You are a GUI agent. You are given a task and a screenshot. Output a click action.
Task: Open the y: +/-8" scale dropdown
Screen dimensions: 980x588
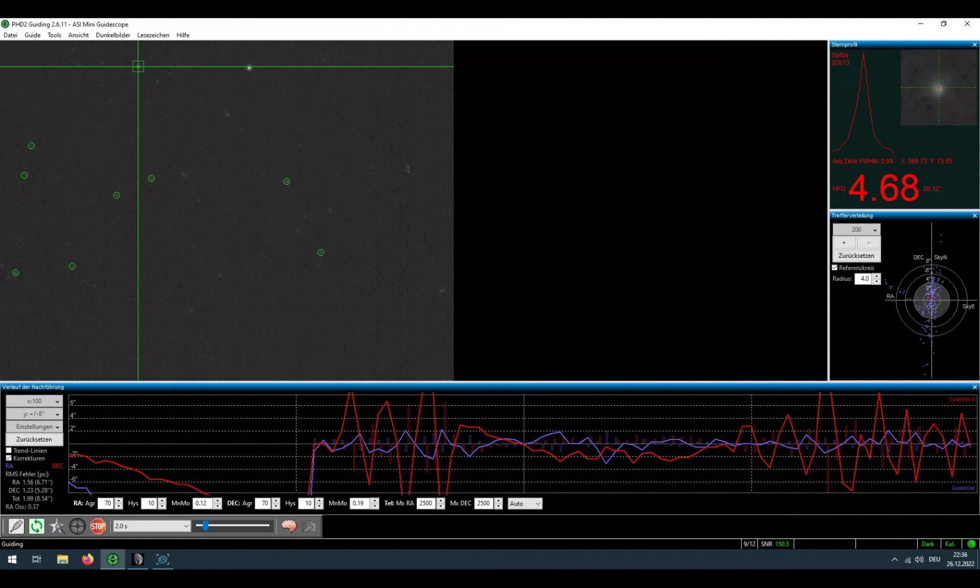(x=34, y=414)
